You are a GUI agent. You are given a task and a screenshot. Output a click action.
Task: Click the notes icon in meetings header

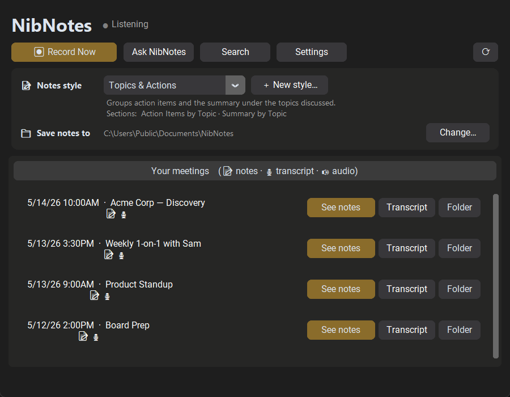[x=228, y=171]
